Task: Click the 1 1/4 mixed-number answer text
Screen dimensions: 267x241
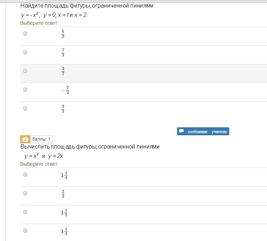Action: 64,175
